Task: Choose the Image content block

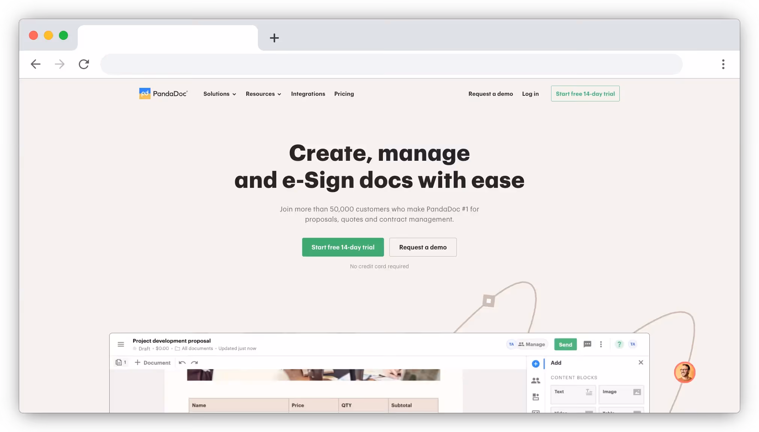Action: (621, 394)
